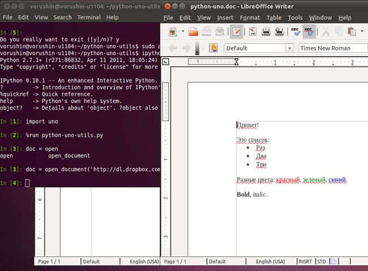
Task: Toggle the Edit File mode icon
Action: 237,32
